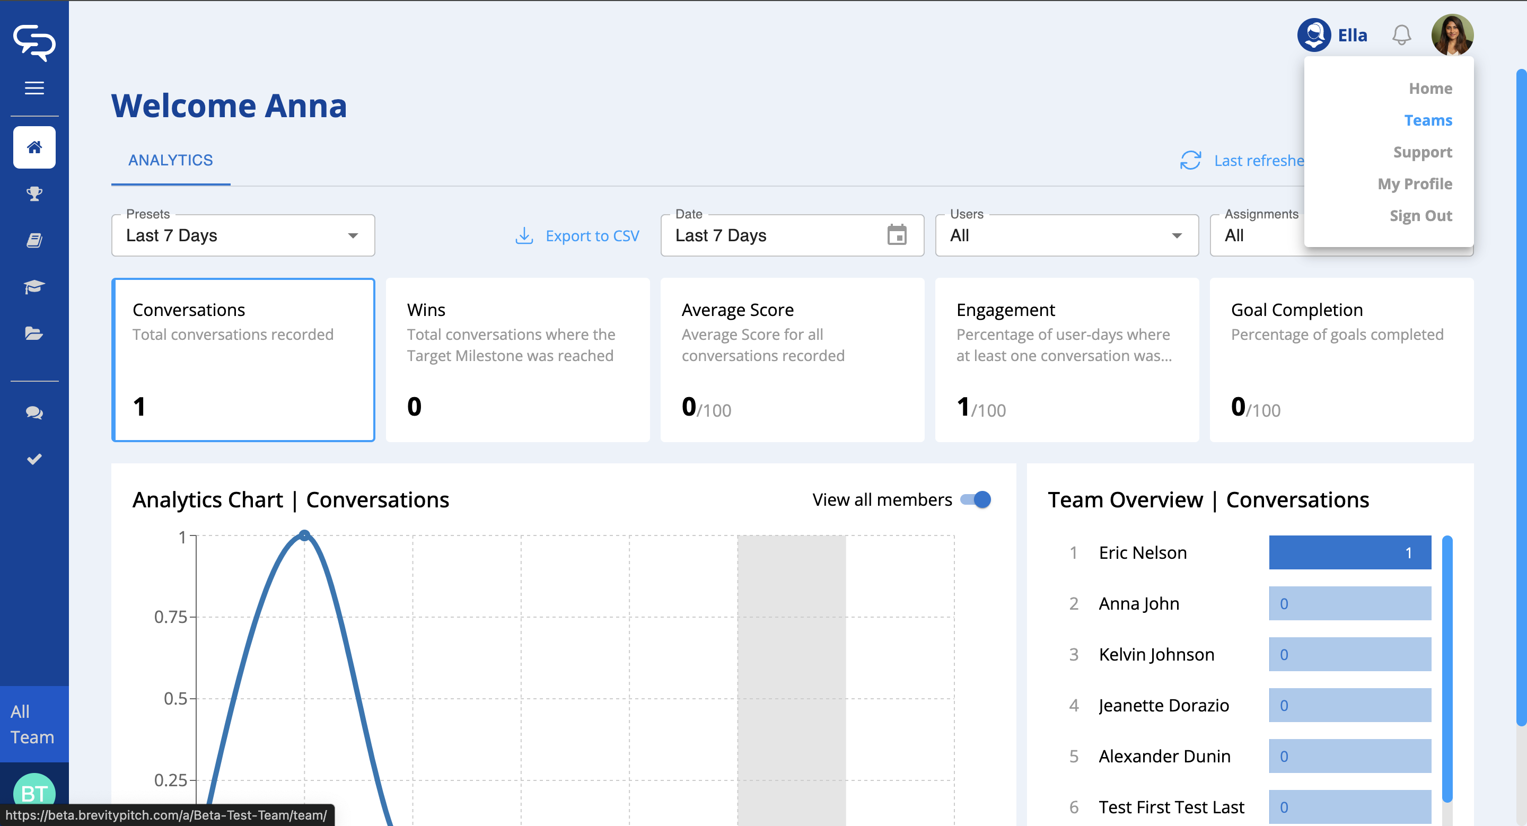Click the hamburger menu icon in sidebar

pyautogui.click(x=34, y=89)
